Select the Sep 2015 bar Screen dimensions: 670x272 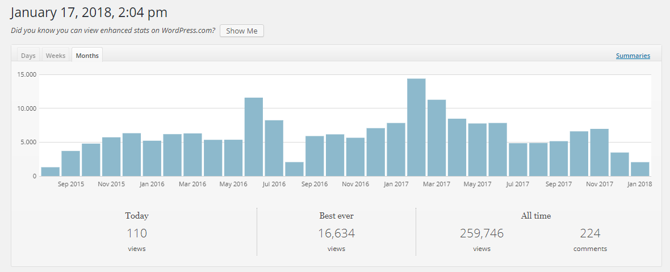[70, 164]
